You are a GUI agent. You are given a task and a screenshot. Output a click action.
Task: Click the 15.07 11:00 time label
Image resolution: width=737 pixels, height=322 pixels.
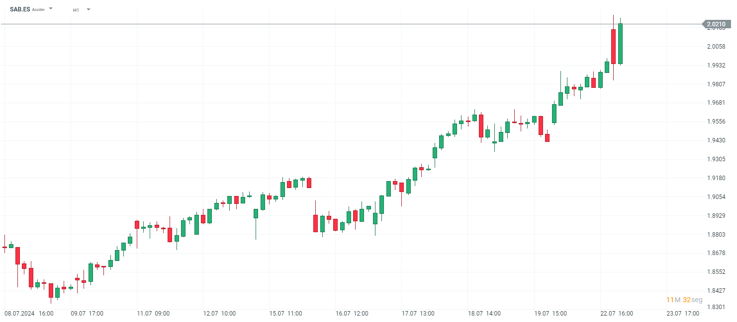(286, 314)
